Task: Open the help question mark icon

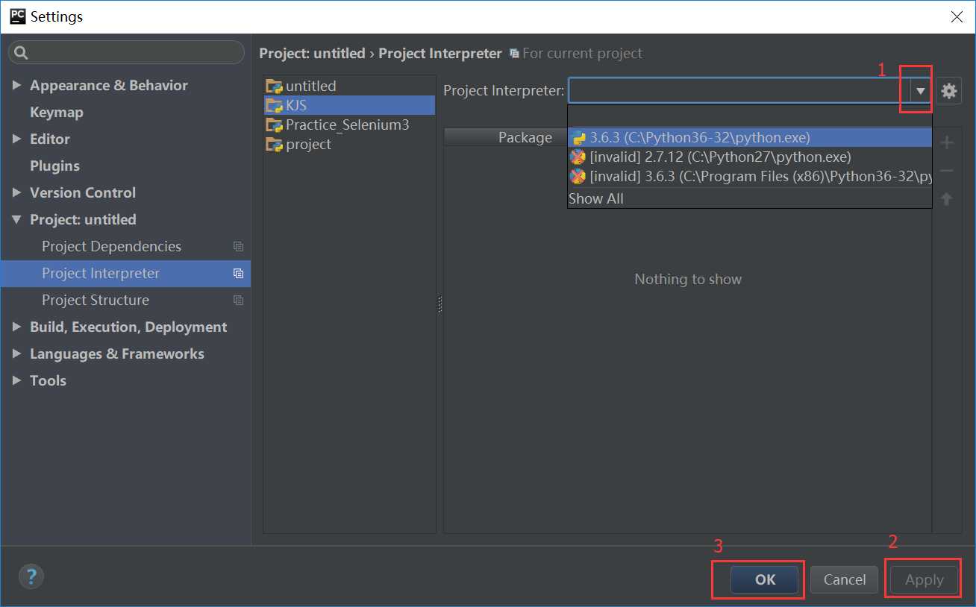Action: click(x=31, y=576)
